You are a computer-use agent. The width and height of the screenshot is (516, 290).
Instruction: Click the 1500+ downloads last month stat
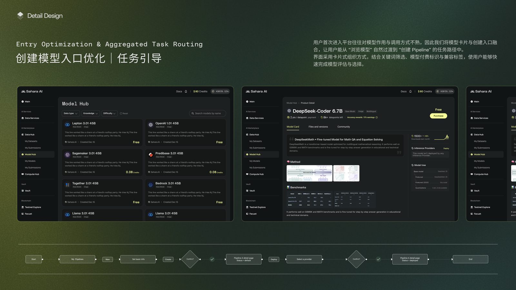tap(420, 137)
